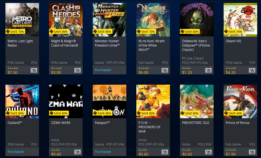Add Okami HD to cart
261x158 pixels.
[252, 70]
